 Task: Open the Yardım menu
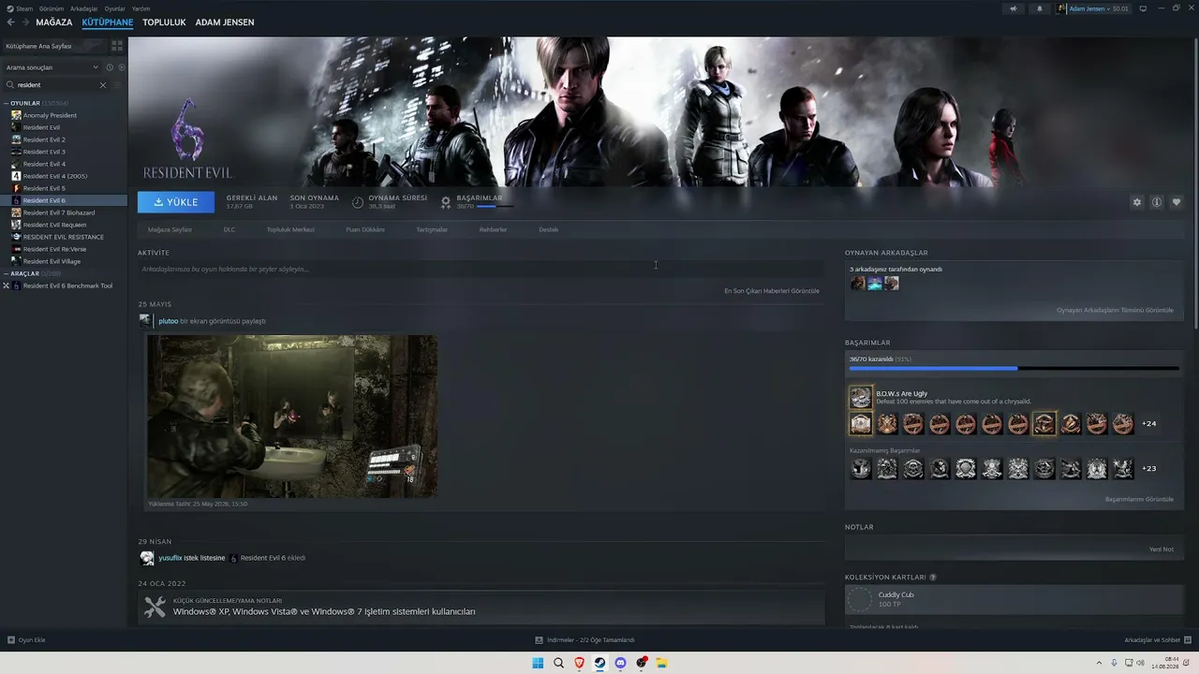(141, 8)
